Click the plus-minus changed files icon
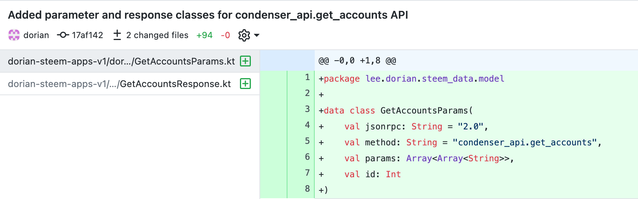This screenshot has height=199, width=638. coord(117,35)
